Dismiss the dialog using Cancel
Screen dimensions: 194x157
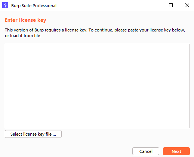pos(146,151)
